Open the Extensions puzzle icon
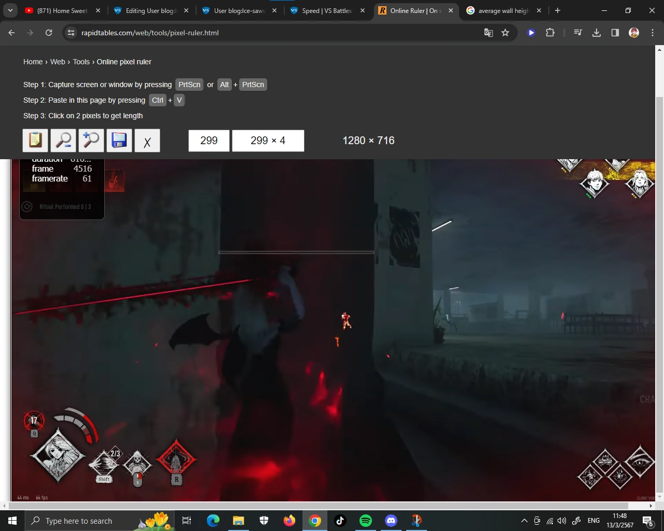 (x=550, y=33)
